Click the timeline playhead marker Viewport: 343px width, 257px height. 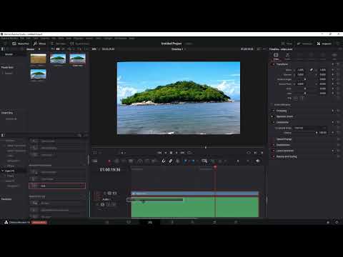click(215, 167)
